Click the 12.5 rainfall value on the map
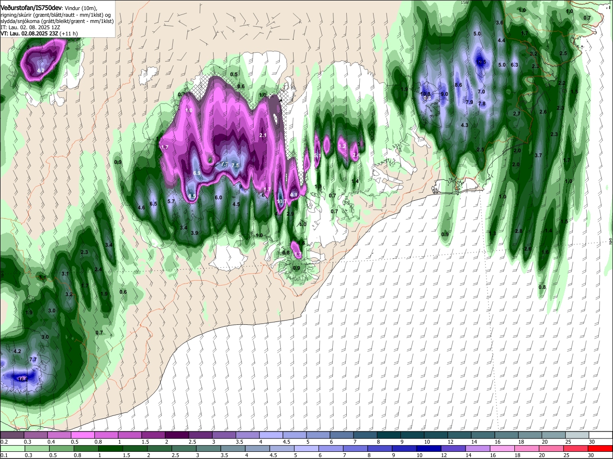This screenshot has height=459, width=613. pyautogui.click(x=481, y=62)
